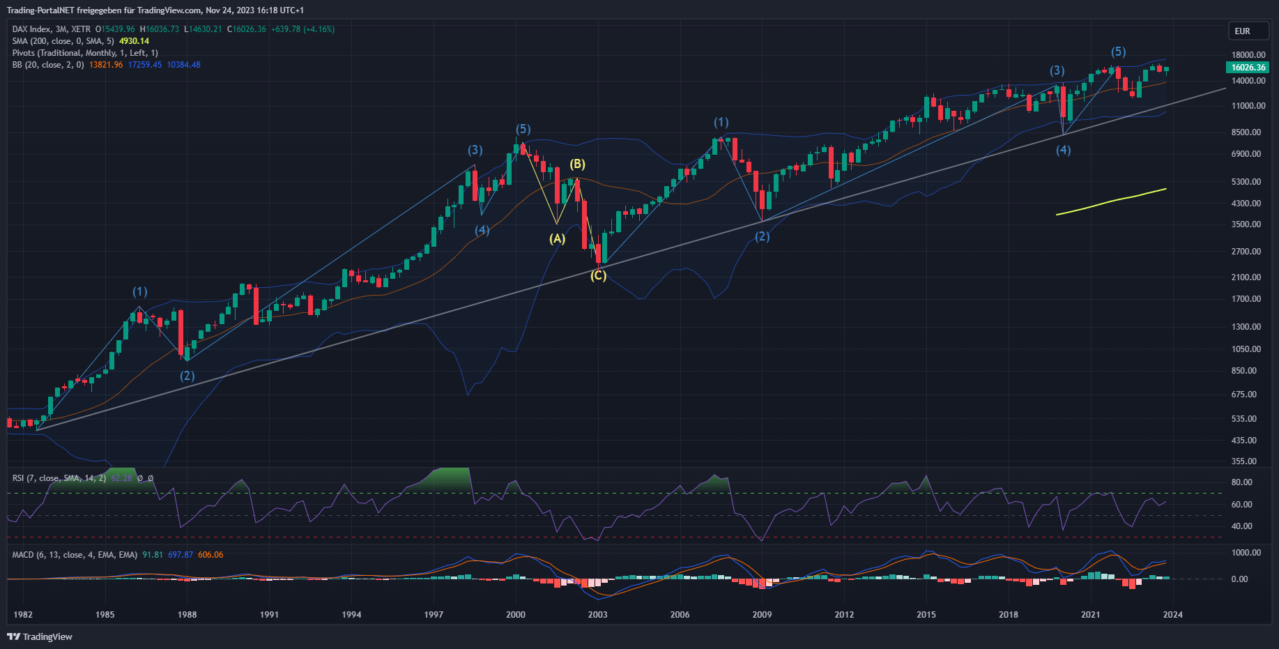Click the (2) wave label below 2009 low

763,236
